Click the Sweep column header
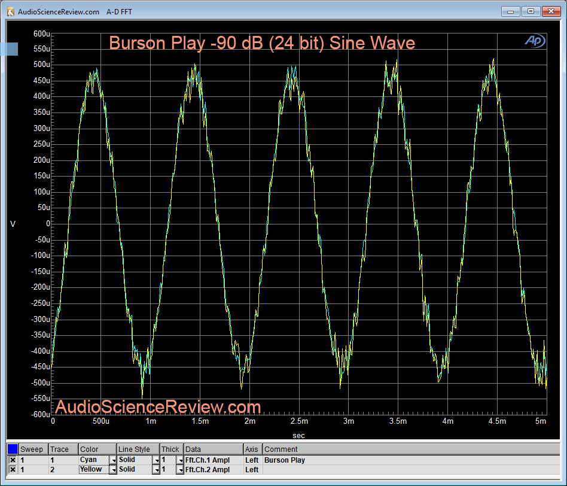The image size is (567, 486). click(x=33, y=449)
